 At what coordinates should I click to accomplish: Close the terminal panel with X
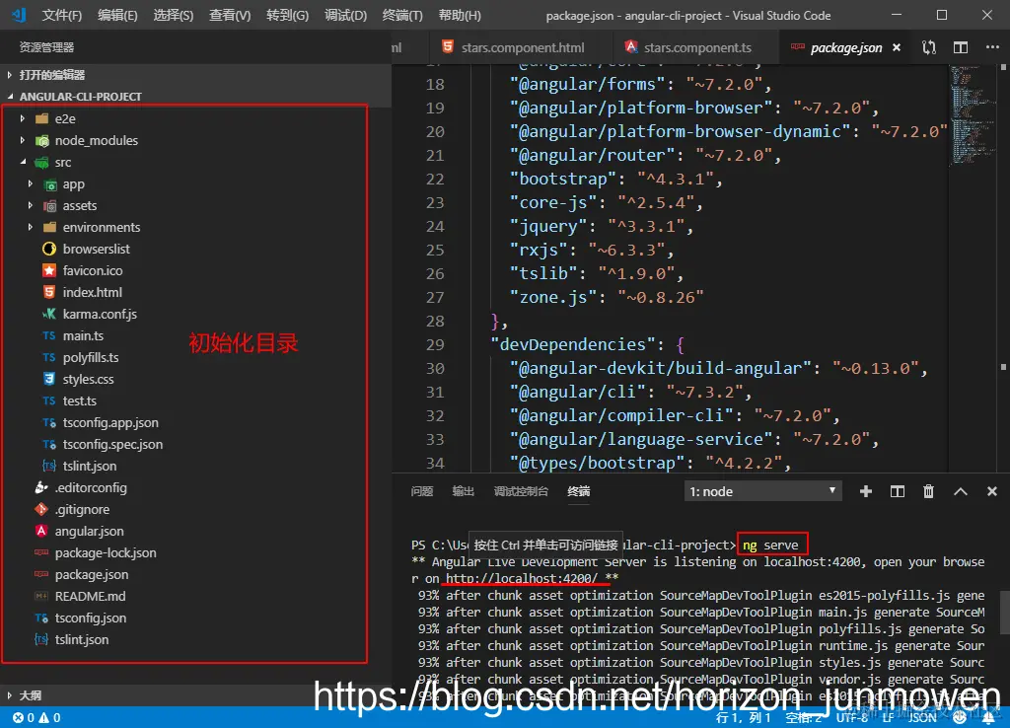coord(992,491)
